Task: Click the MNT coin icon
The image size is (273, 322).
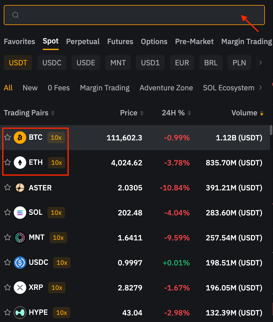Action: click(x=20, y=238)
